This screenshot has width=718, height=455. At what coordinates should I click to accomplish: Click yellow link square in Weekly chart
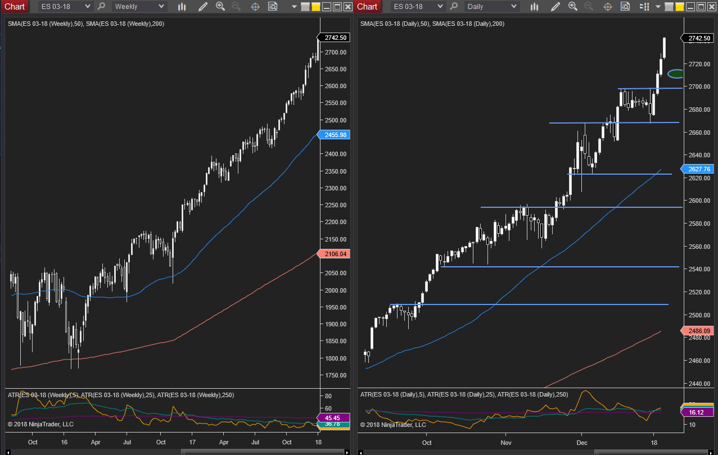[x=316, y=7]
